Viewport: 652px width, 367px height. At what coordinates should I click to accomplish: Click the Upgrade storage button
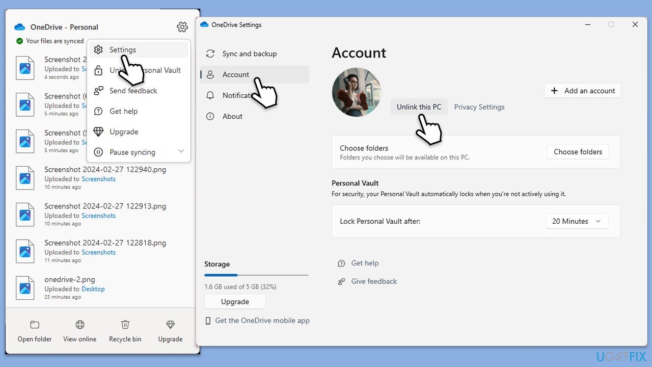click(x=235, y=302)
